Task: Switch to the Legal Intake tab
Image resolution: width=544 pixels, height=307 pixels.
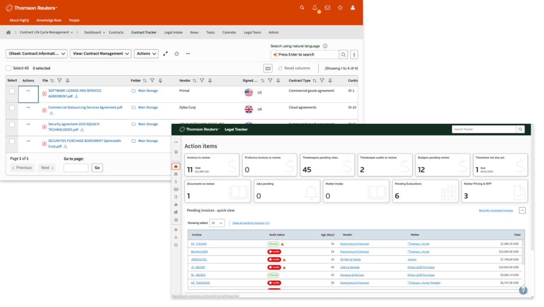Action: click(173, 32)
